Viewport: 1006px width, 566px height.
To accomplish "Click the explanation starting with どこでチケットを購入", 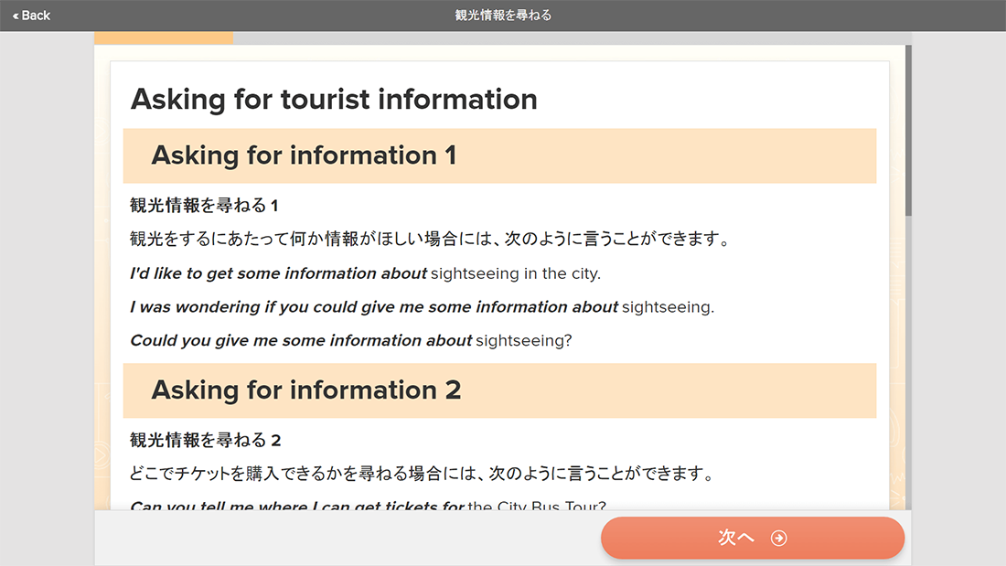I will [x=421, y=475].
